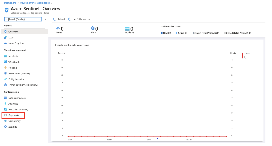Image resolution: width=272 pixels, height=146 pixels.
Task: Click the blue dot marker on the timeline
Action: pyautogui.click(x=157, y=138)
